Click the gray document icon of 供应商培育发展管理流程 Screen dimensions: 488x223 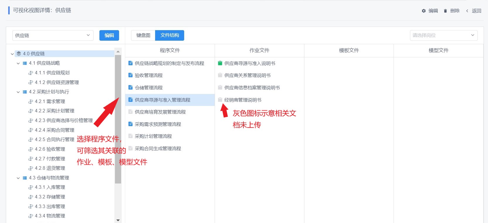click(x=131, y=112)
